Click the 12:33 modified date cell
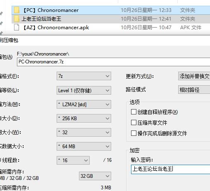 (x=146, y=10)
